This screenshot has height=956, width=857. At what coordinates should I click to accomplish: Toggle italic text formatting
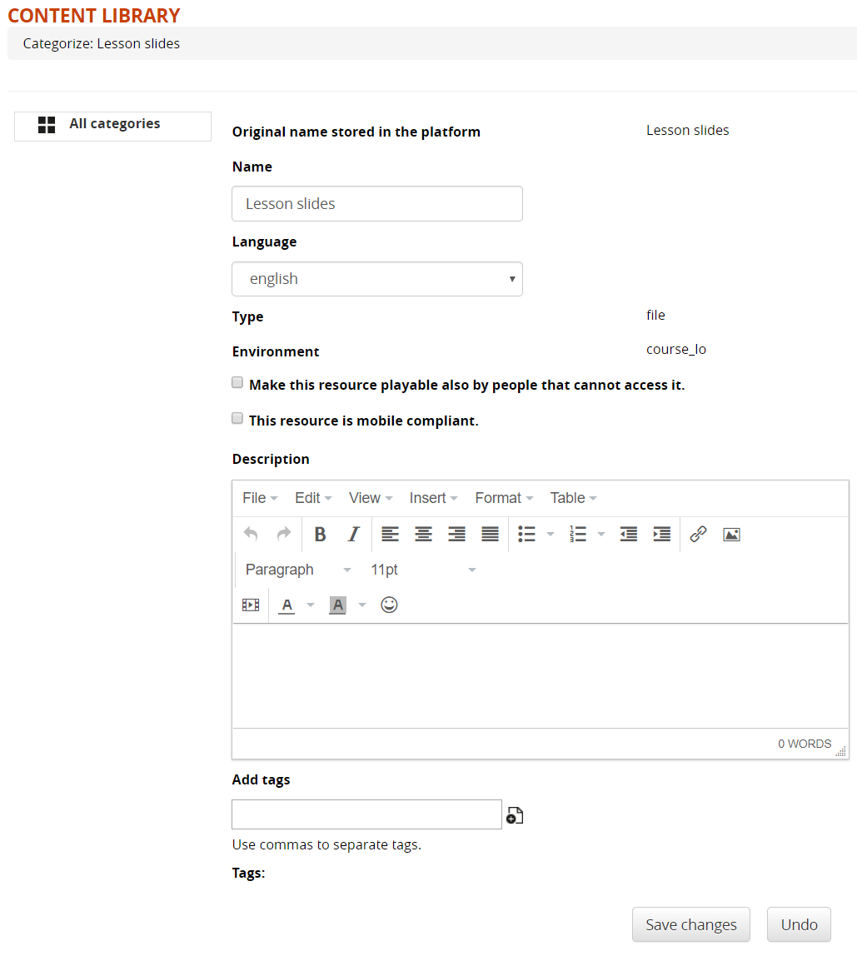coord(353,535)
